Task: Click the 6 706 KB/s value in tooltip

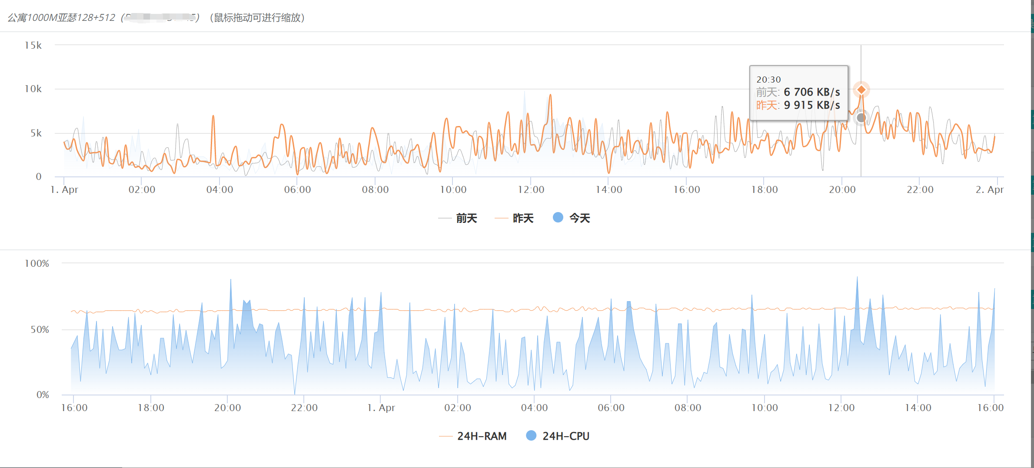Action: point(812,92)
